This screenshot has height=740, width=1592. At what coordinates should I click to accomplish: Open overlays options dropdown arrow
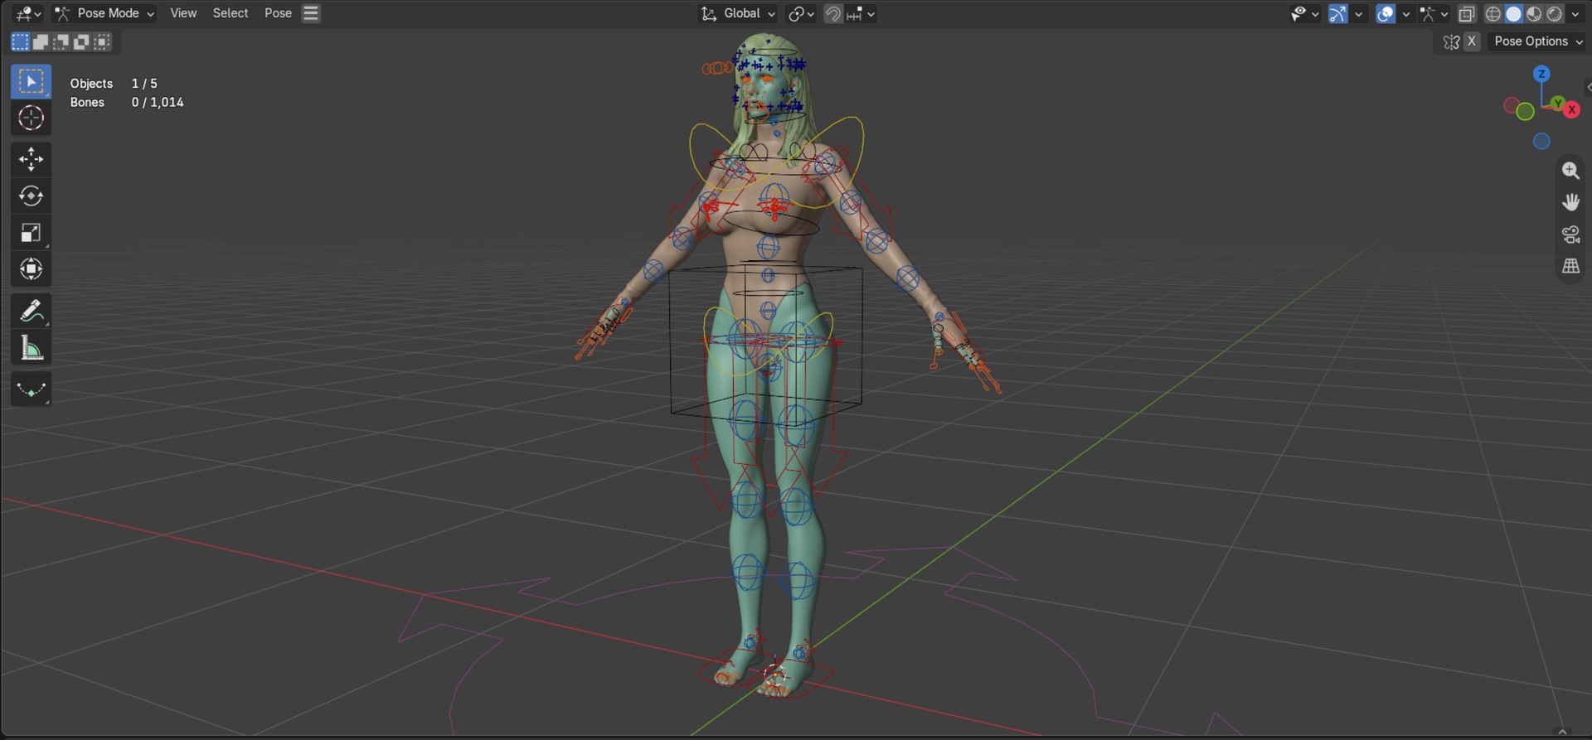[1405, 13]
